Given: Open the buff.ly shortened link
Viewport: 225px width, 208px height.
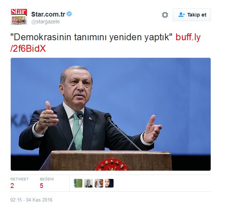Looking at the screenshot, I should [x=188, y=37].
